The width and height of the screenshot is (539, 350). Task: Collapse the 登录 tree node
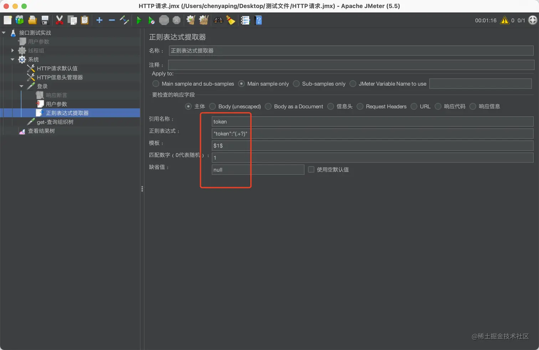click(x=22, y=86)
